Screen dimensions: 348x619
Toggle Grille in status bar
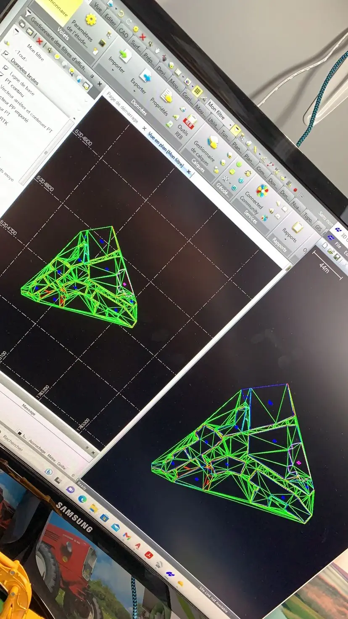coord(62,466)
